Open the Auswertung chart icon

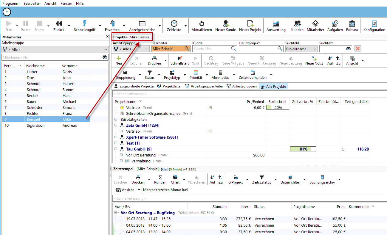point(276,24)
